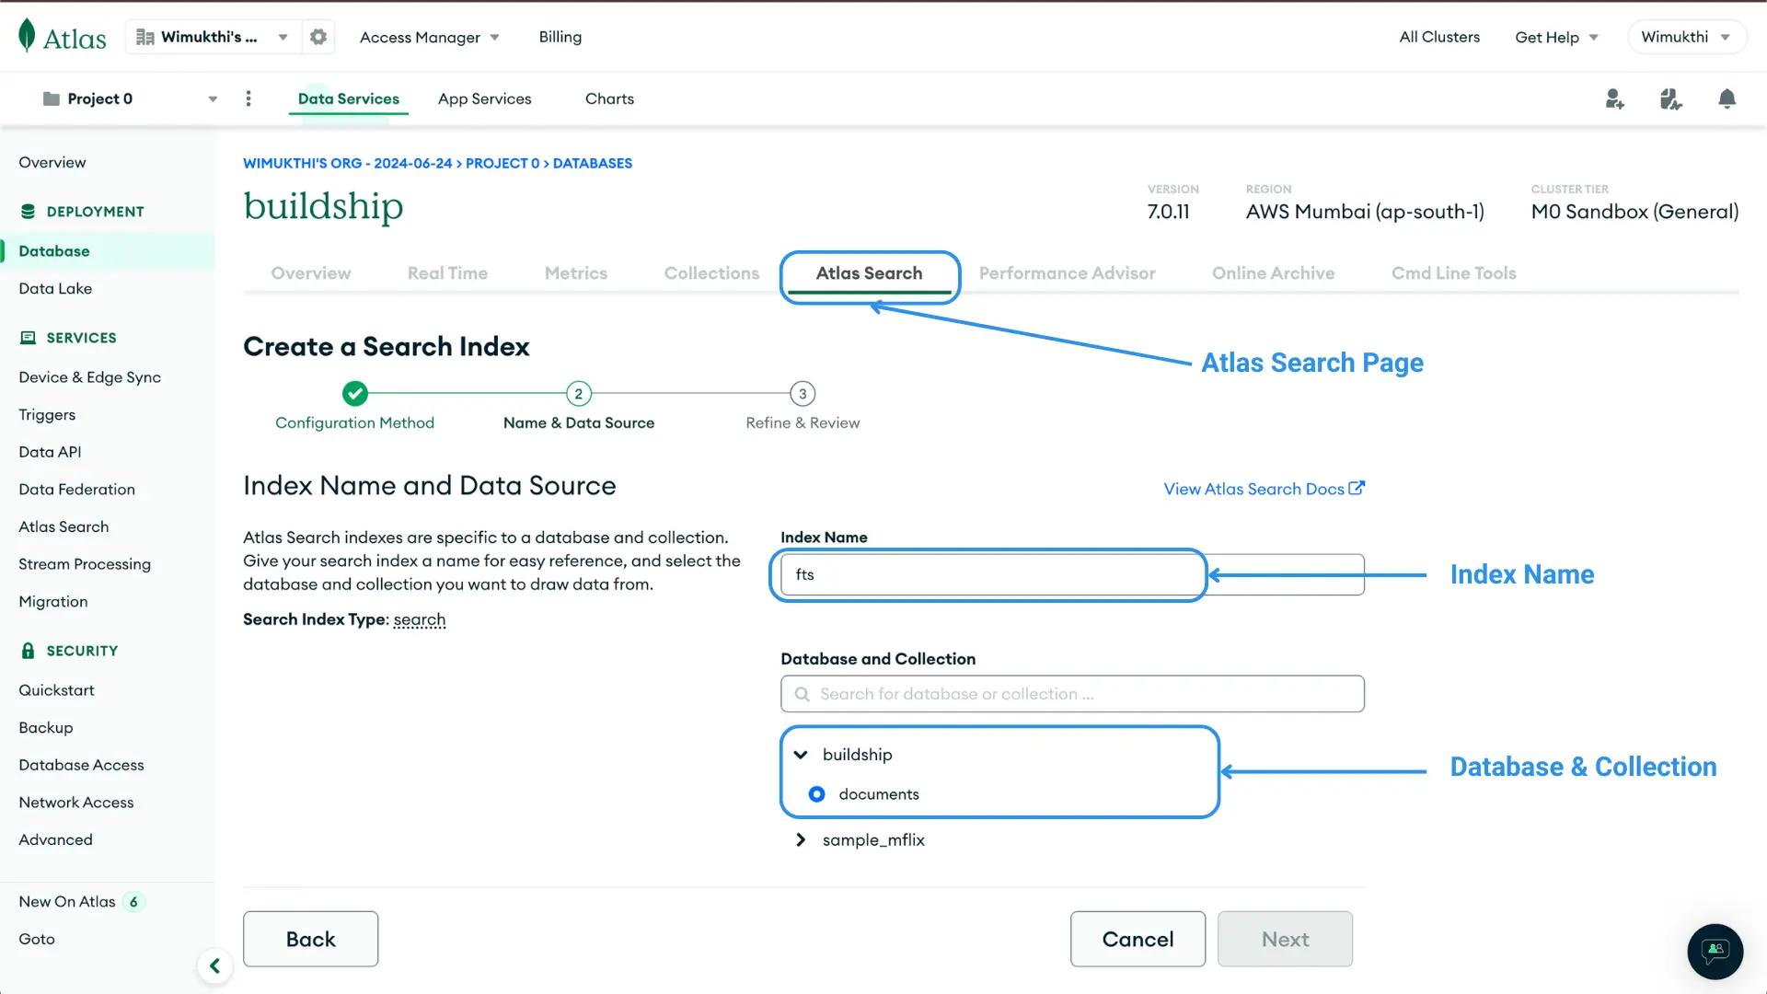The height and width of the screenshot is (994, 1767).
Task: Click the Services section icon
Action: click(27, 338)
